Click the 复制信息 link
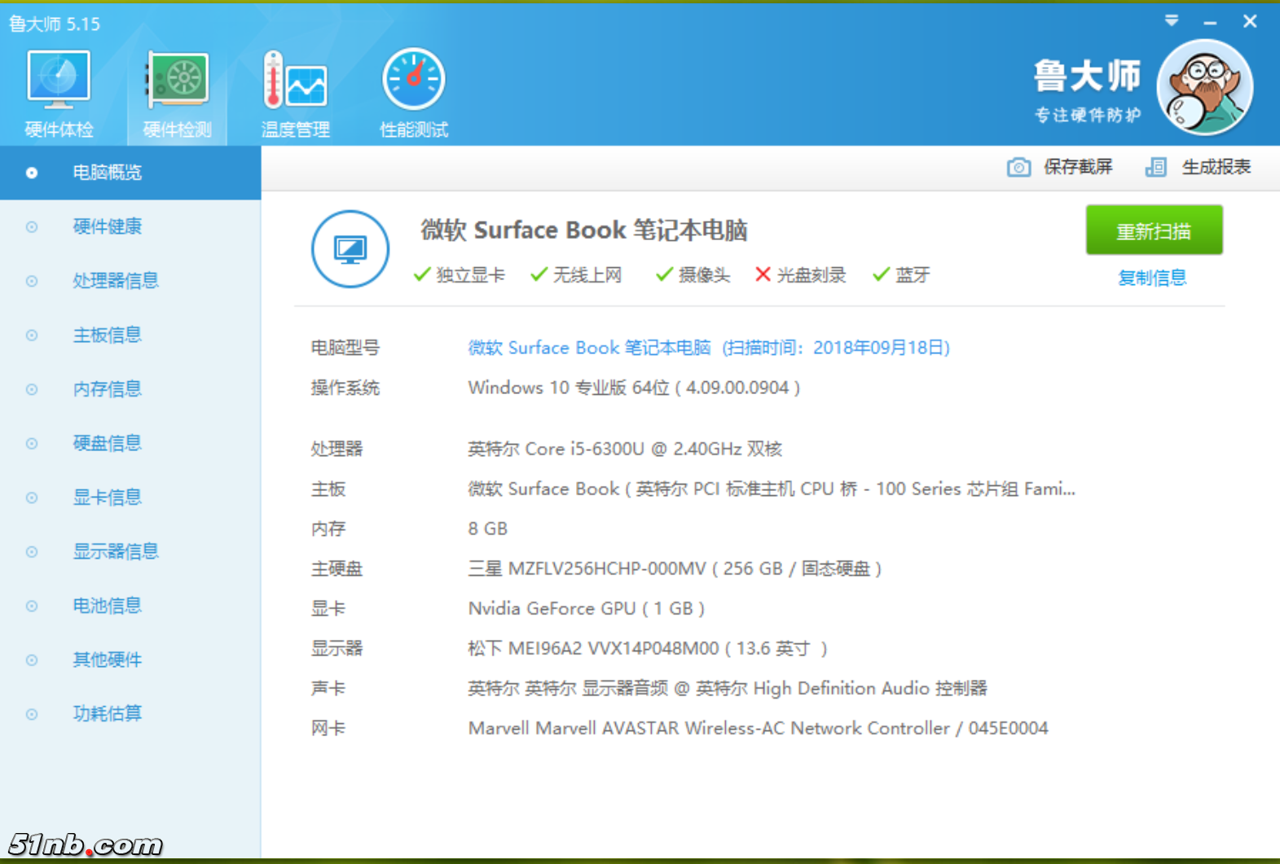The height and width of the screenshot is (864, 1280). click(x=1152, y=278)
